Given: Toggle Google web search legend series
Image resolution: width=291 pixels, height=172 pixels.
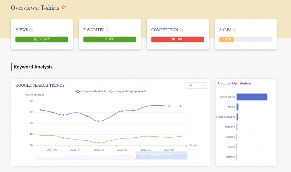Looking at the screenshot, I should coord(90,91).
